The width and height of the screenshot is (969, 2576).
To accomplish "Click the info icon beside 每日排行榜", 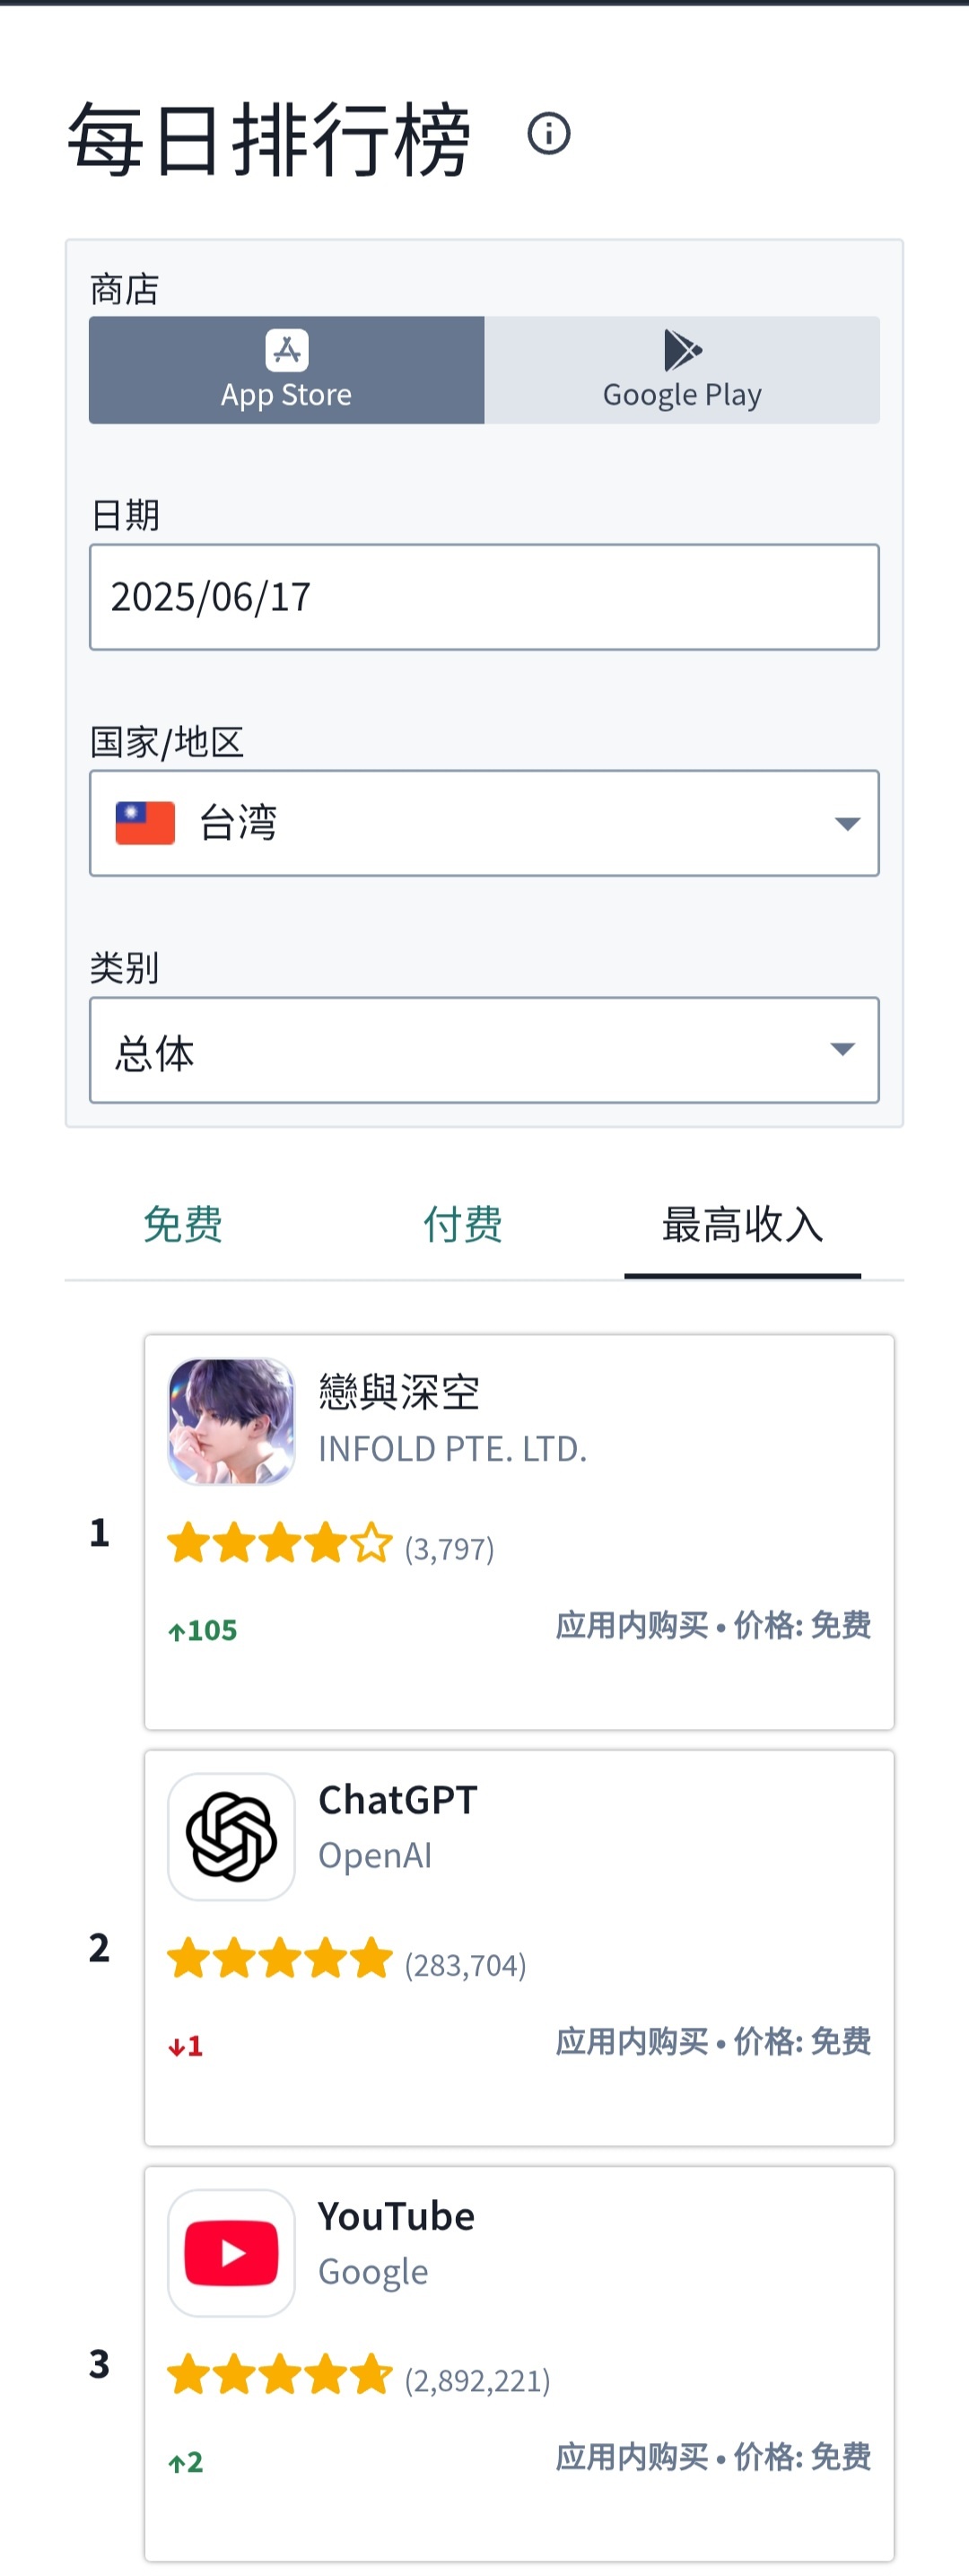I will (x=548, y=133).
